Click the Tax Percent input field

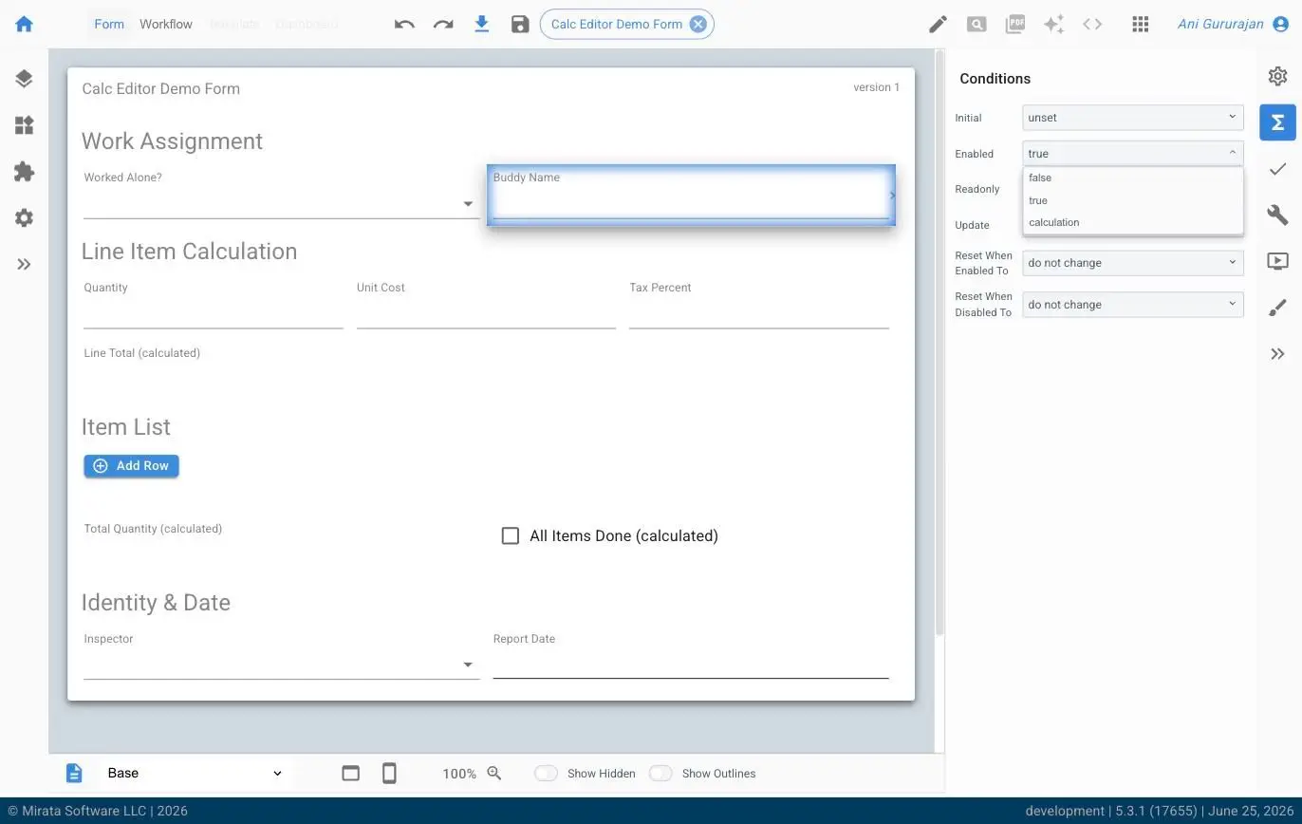(759, 314)
